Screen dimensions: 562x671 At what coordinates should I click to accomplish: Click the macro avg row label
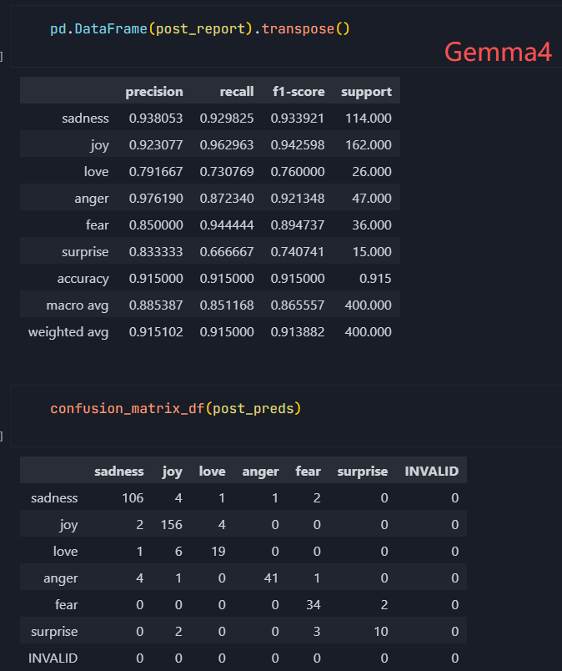pos(78,305)
